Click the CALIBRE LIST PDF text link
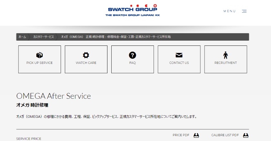The height and width of the screenshot is (141, 271). pos(225,135)
